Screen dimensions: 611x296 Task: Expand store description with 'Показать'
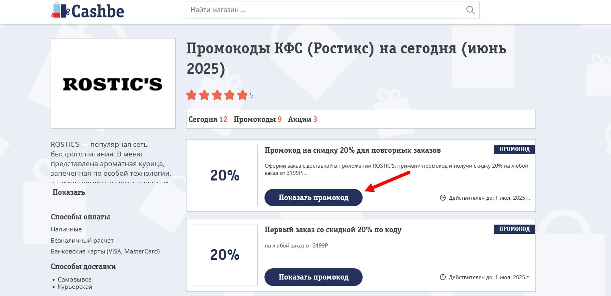[x=69, y=192]
